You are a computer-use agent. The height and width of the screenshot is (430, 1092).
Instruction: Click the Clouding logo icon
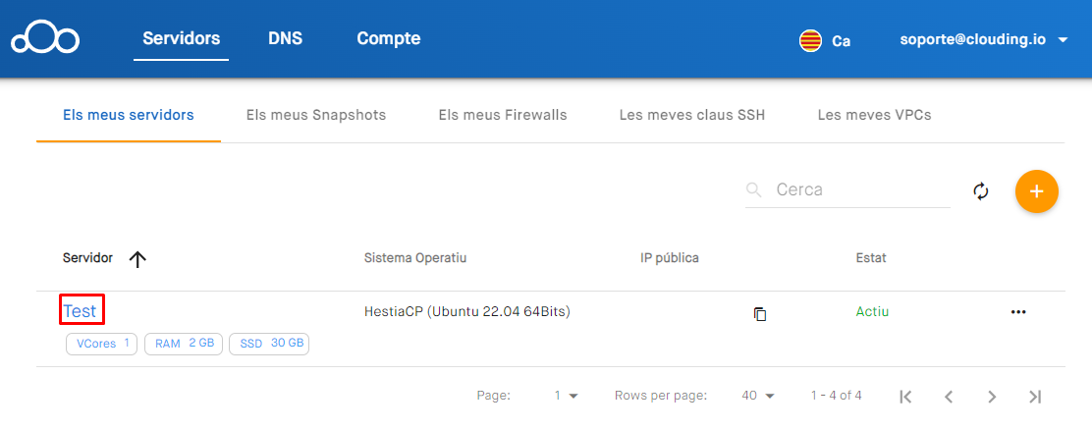click(x=44, y=40)
